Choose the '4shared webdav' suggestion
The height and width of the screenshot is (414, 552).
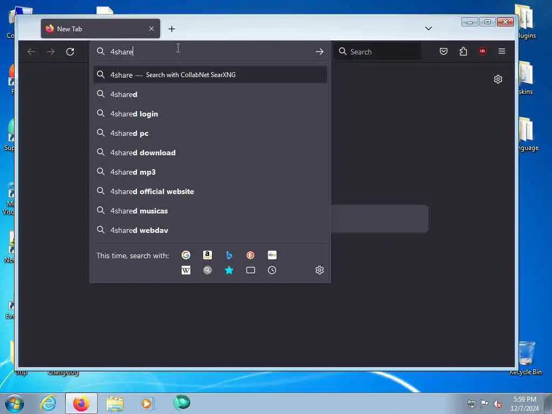[210, 230]
